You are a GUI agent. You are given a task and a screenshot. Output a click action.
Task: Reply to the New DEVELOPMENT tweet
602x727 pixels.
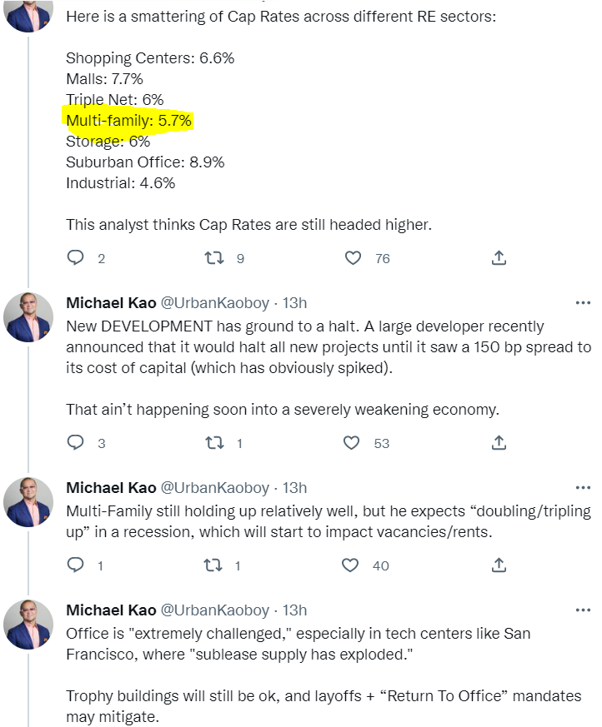point(76,443)
